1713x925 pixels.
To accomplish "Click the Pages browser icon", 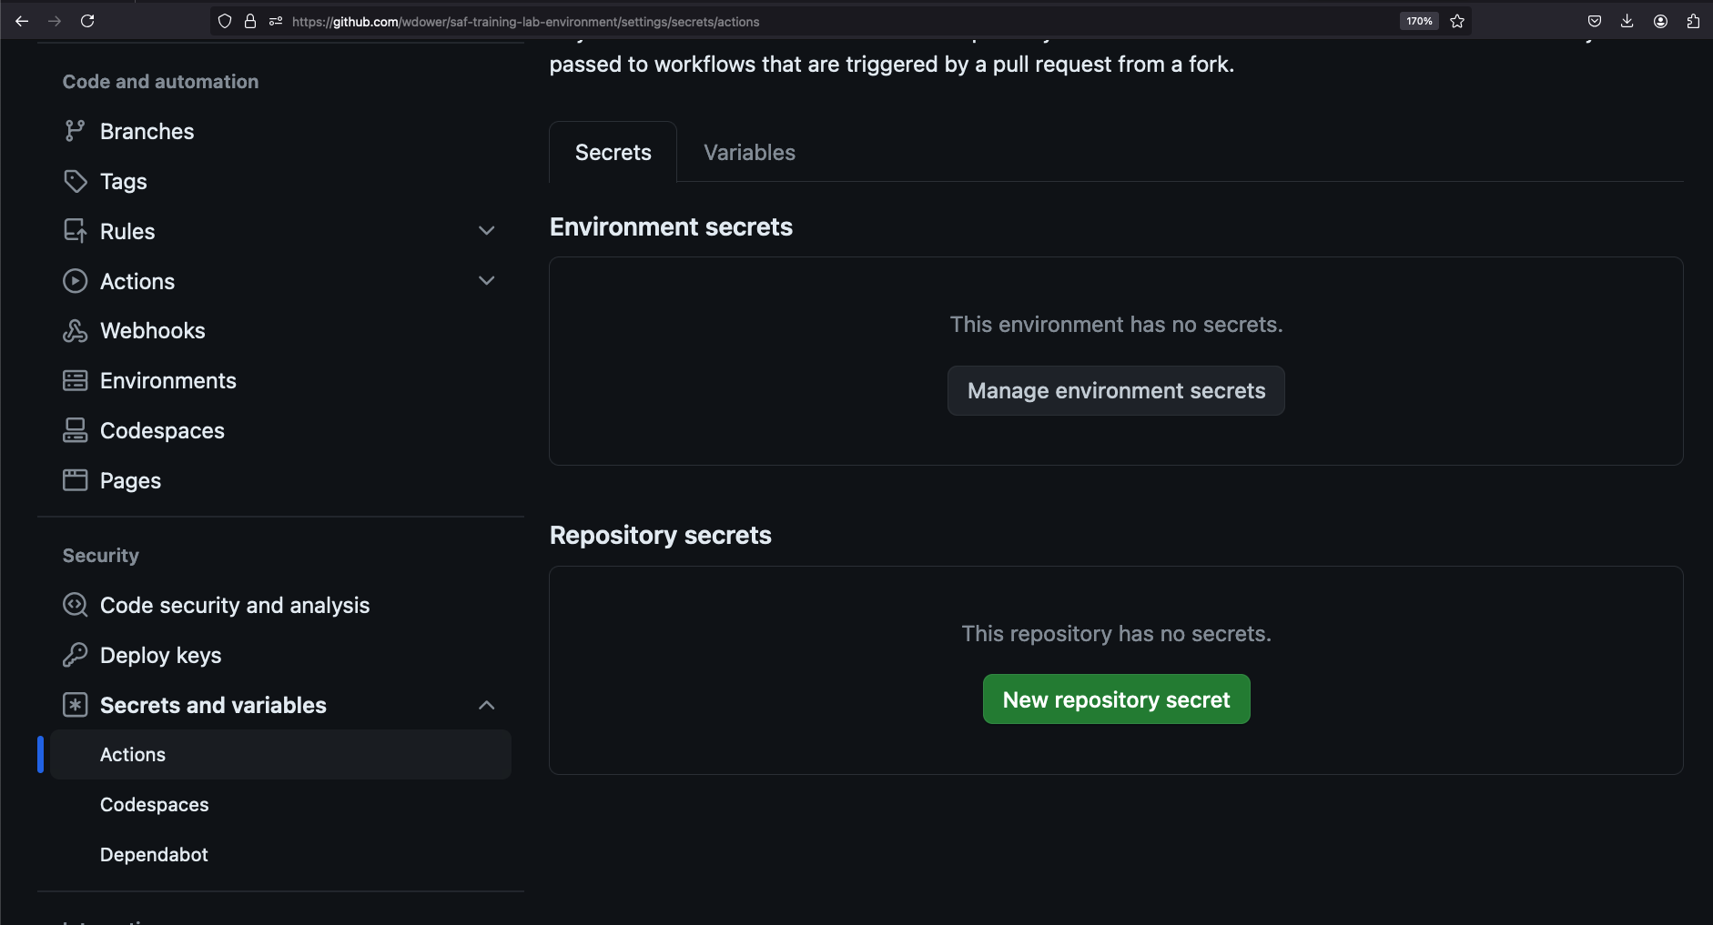I will click(x=75, y=480).
